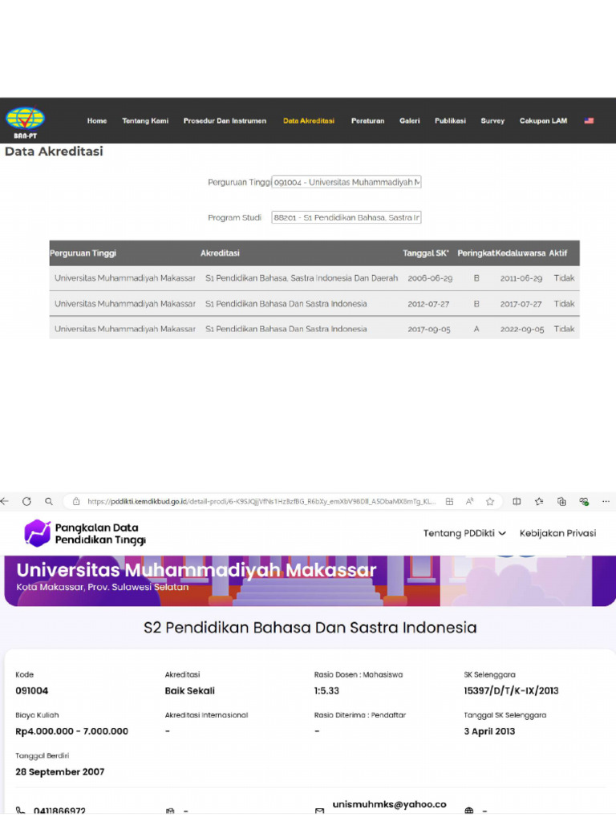Click the browser refresh icon
The height and width of the screenshot is (821, 616).
click(26, 501)
